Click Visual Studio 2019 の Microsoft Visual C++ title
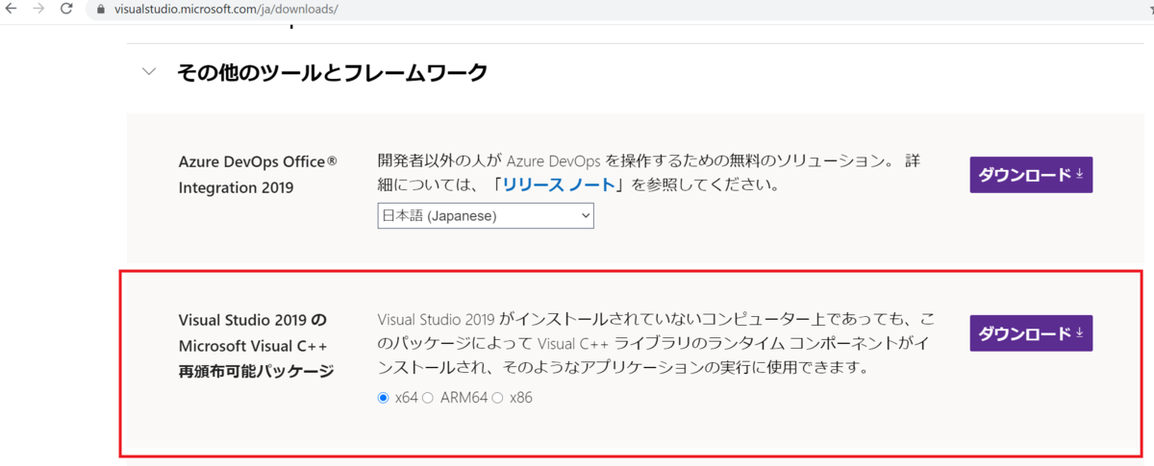1154x466 pixels. [x=256, y=345]
